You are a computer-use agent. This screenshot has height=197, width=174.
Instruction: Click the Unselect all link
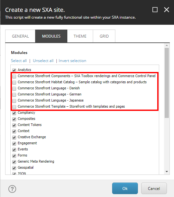43,61
